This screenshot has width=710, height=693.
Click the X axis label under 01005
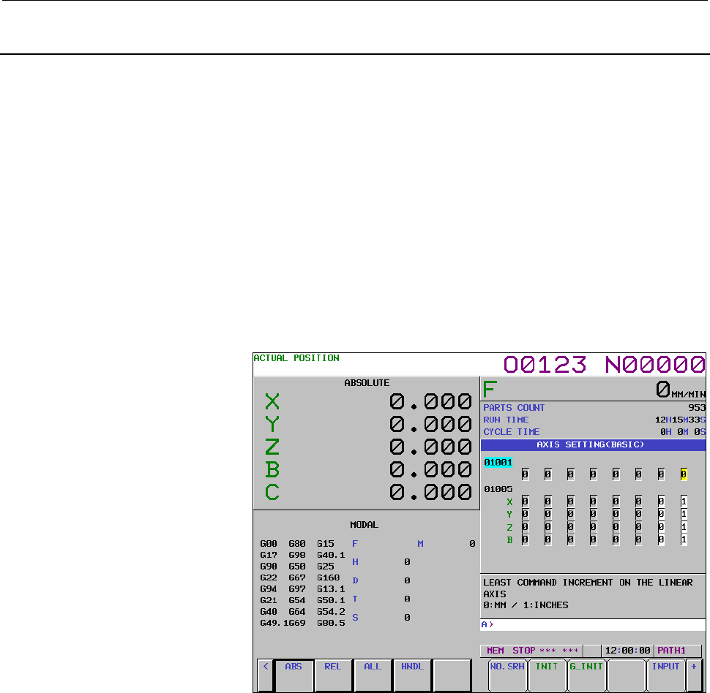pos(509,501)
